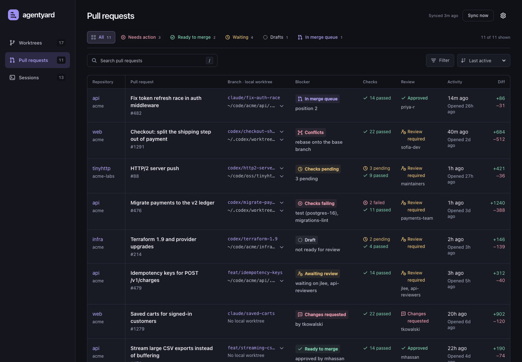The image size is (522, 362).
Task: Open the tinyhttp repository link
Action: pyautogui.click(x=101, y=168)
